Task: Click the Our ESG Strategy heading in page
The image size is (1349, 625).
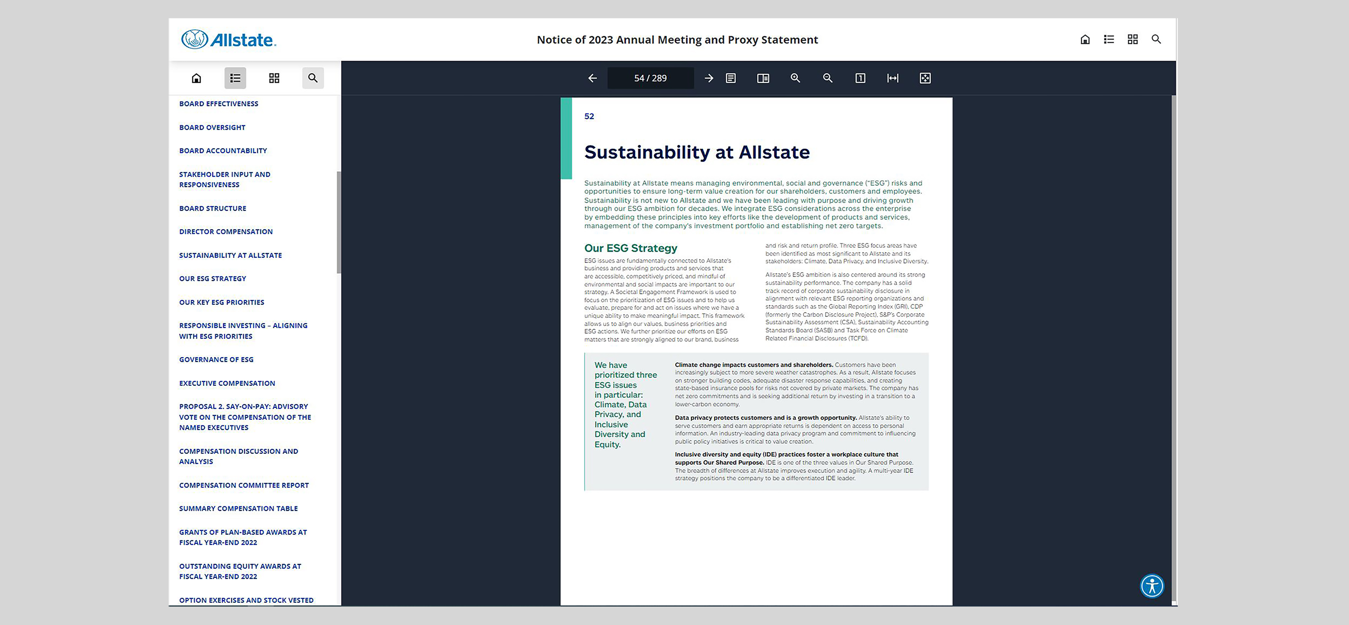Action: pos(631,248)
